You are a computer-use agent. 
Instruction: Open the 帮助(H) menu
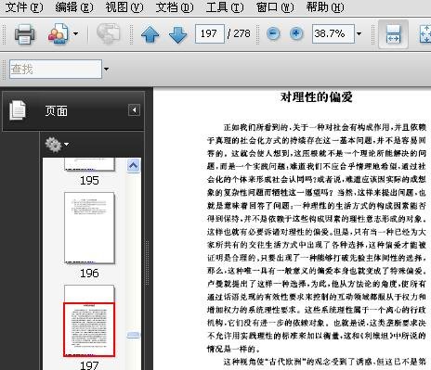[x=325, y=7]
